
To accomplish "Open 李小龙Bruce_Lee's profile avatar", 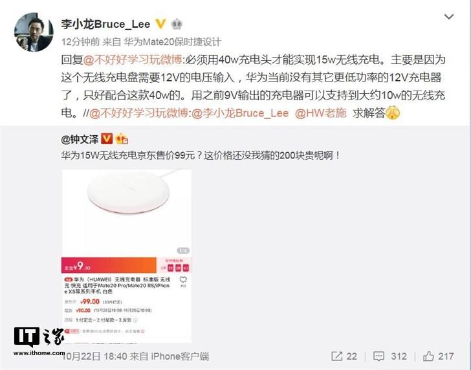I will coord(34,32).
